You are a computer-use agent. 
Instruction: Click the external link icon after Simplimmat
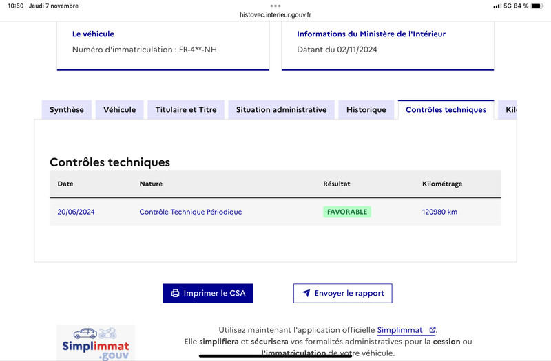pyautogui.click(x=433, y=330)
